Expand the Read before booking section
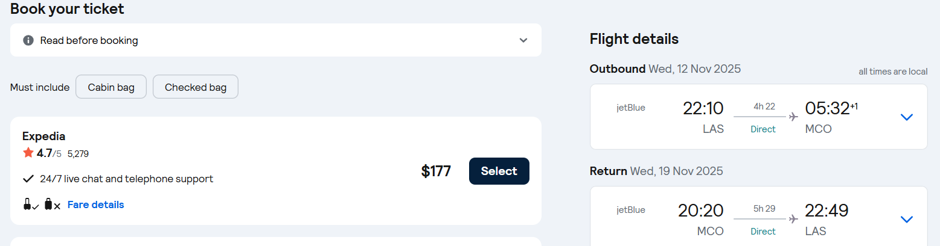 (523, 40)
